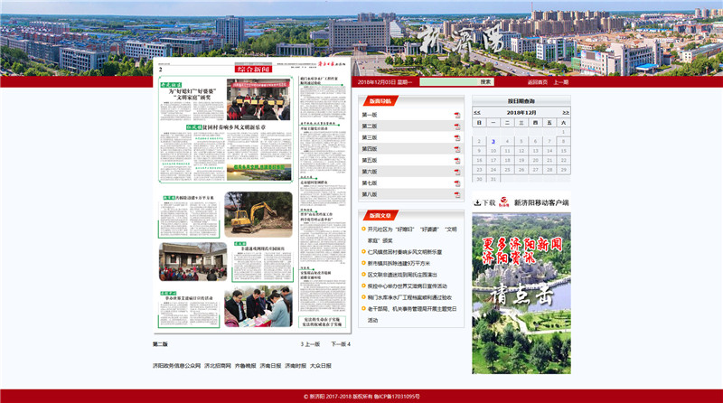This screenshot has height=403, width=723.
Task: Click the PDF icon next to 第六版
Action: point(457,172)
